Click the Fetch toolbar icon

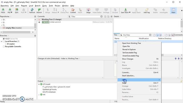(3, 11)
